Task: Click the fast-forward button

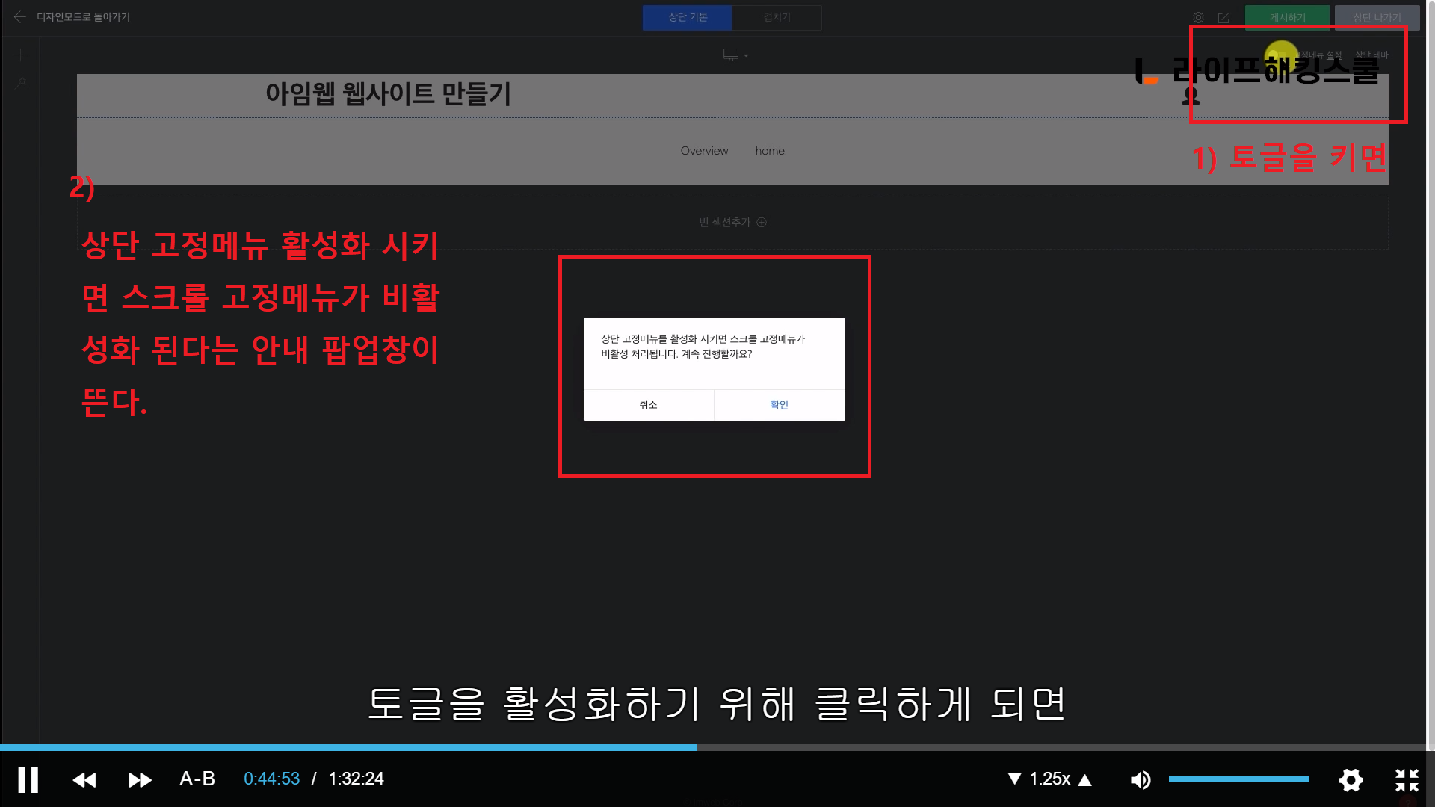Action: point(140,780)
